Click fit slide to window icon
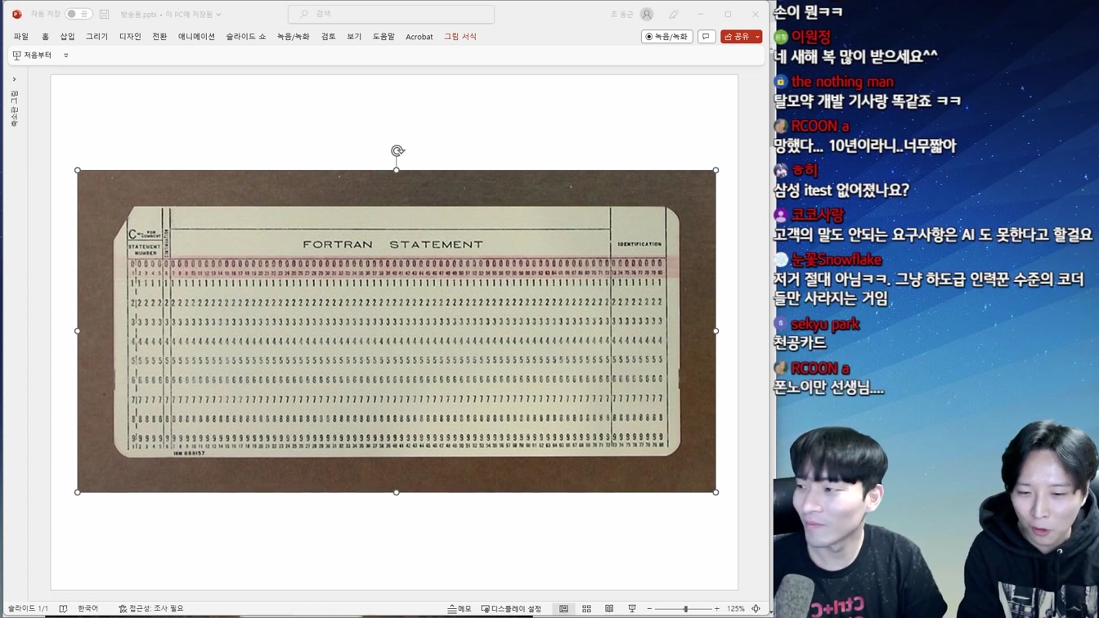The image size is (1099, 618). (x=756, y=609)
